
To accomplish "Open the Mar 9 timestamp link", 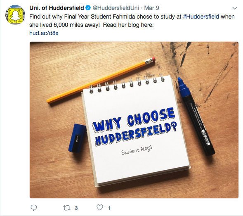I will coord(151,8).
